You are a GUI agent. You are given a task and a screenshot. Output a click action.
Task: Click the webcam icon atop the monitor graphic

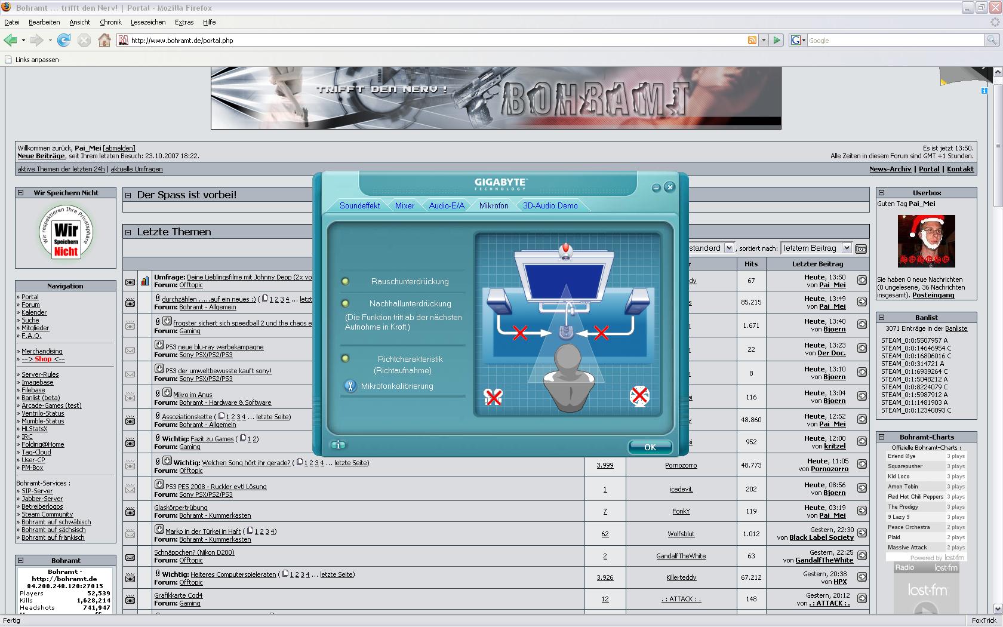(565, 251)
